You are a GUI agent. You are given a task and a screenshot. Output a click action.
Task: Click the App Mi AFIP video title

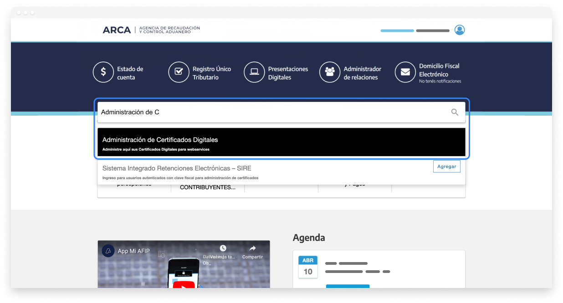click(x=133, y=251)
